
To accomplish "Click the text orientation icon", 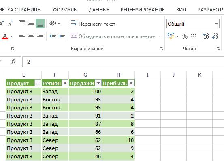I will (x=52, y=24).
